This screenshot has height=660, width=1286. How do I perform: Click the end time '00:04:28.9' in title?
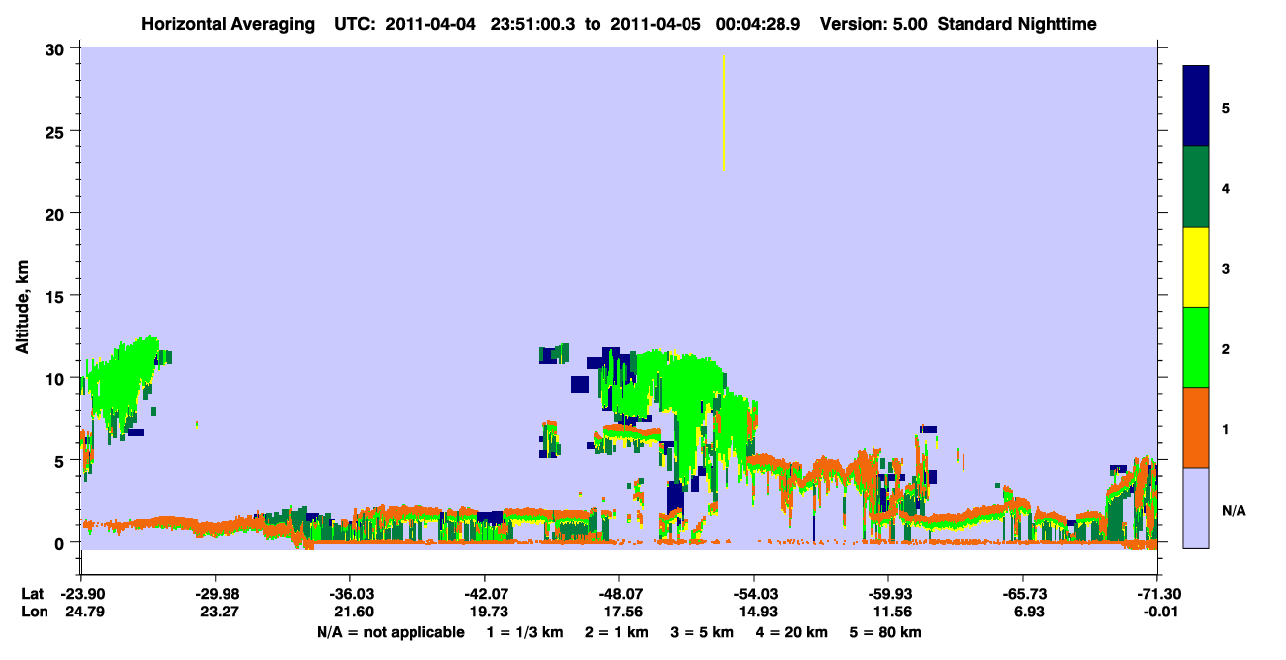click(758, 23)
